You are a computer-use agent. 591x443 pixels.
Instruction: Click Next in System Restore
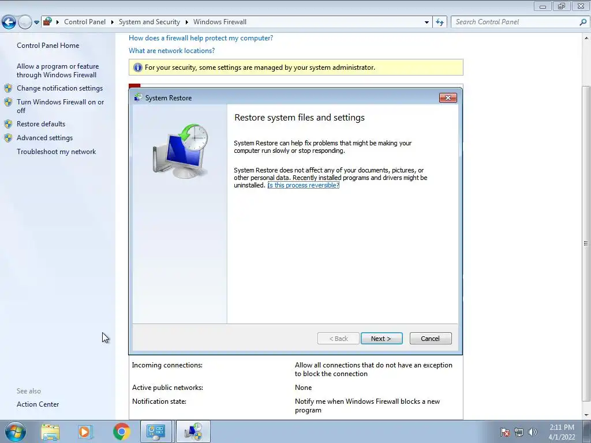(x=381, y=338)
